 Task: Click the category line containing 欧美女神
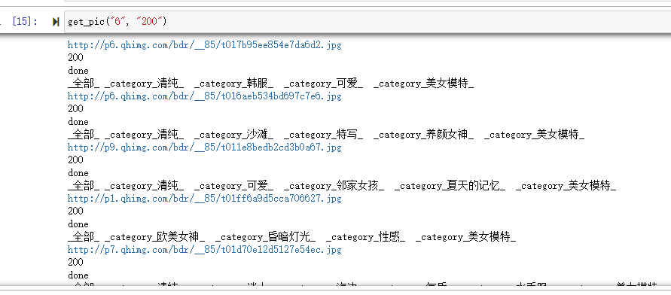[292, 237]
